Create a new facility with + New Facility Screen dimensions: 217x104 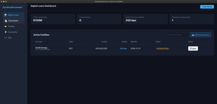[x=207, y=7]
